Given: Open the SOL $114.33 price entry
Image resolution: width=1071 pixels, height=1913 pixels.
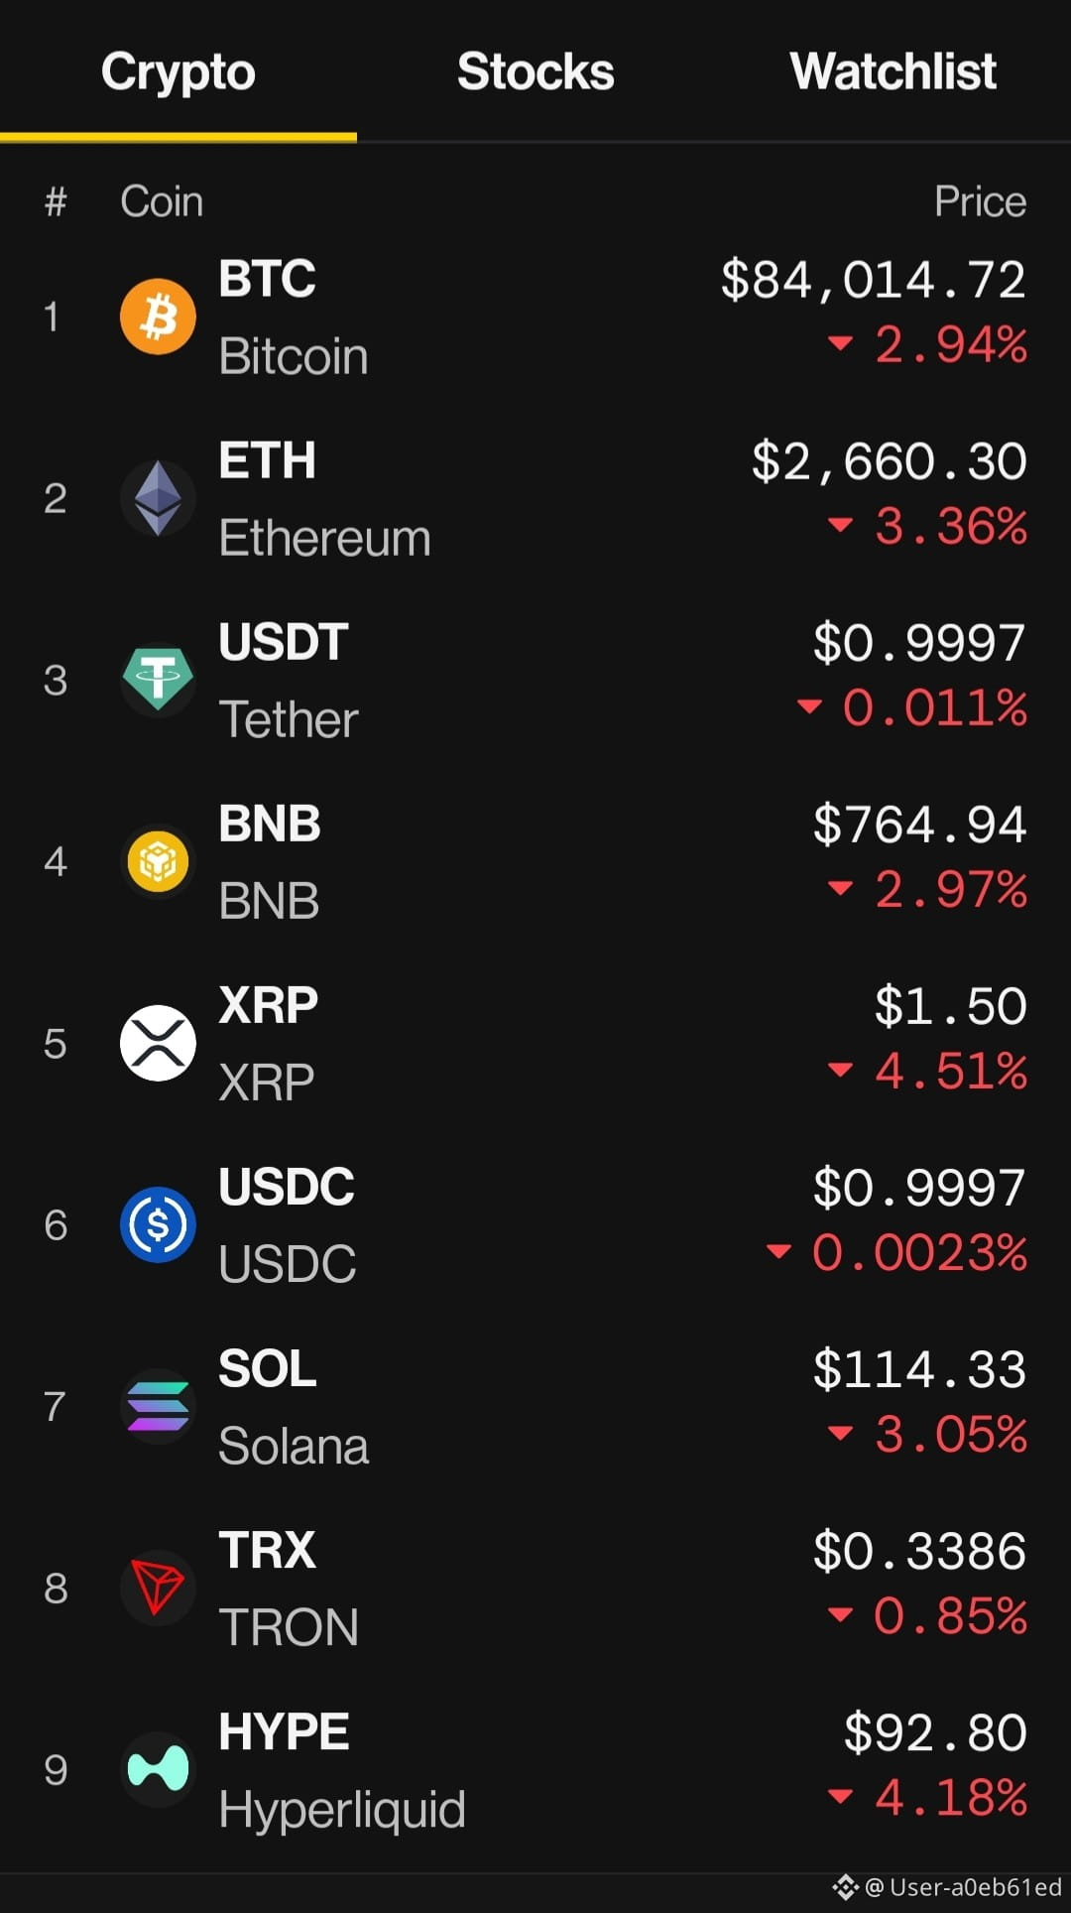Looking at the screenshot, I should click(919, 1369).
